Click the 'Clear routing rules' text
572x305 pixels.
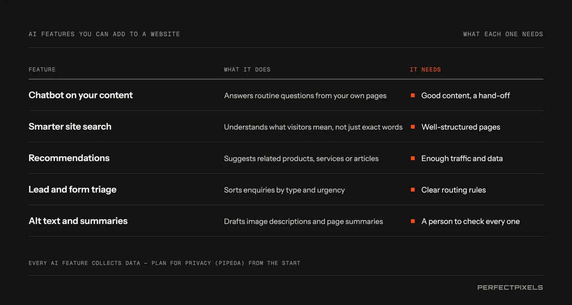click(x=454, y=190)
